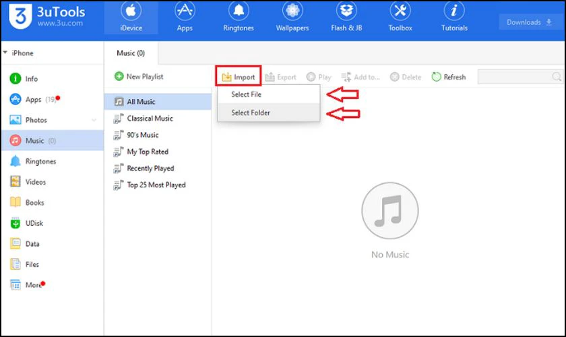The height and width of the screenshot is (337, 566).
Task: Open the Wallpapers section in top bar
Action: coord(294,11)
